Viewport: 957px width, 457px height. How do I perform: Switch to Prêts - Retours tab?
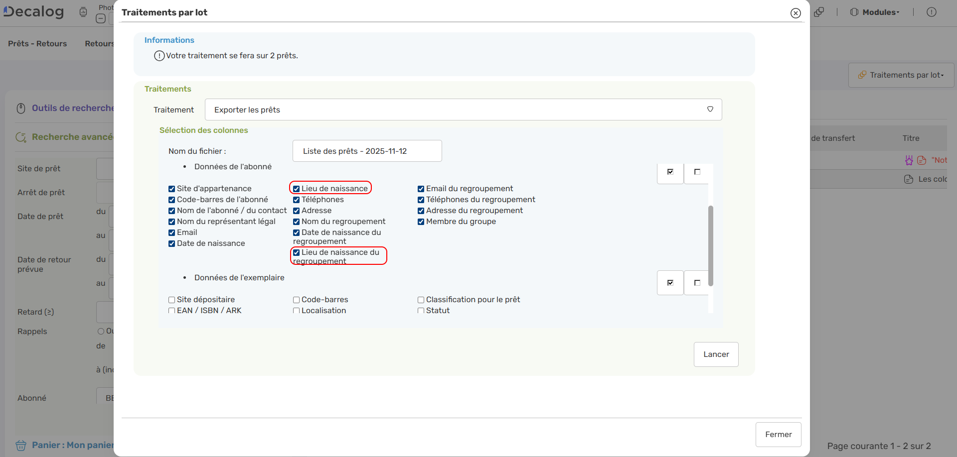[37, 44]
